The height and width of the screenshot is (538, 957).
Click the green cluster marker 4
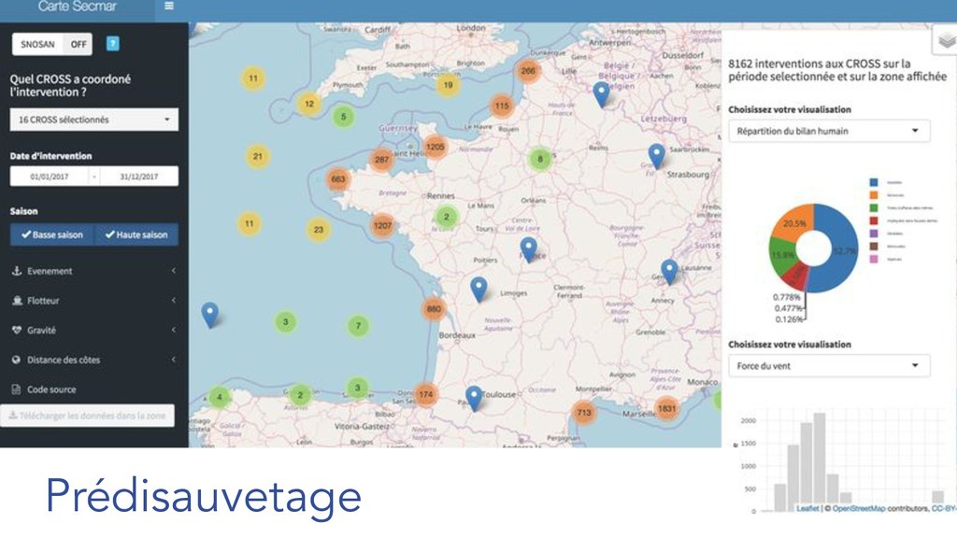tap(220, 397)
